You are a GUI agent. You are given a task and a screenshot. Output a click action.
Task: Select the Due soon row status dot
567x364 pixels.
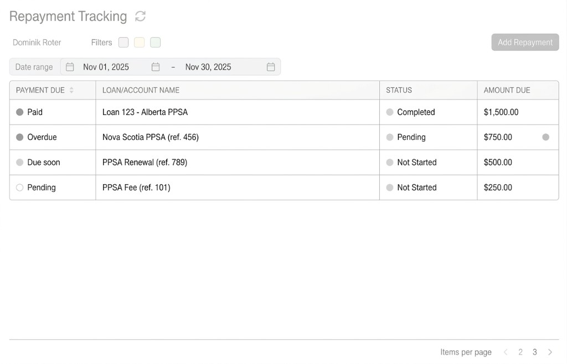(20, 163)
